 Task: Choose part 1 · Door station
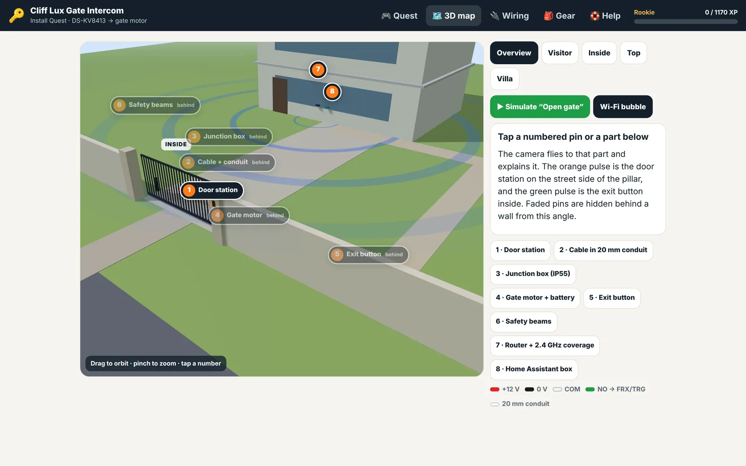tap(520, 250)
